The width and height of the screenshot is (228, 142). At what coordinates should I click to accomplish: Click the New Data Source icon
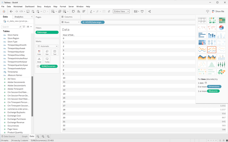pyautogui.click(x=33, y=12)
